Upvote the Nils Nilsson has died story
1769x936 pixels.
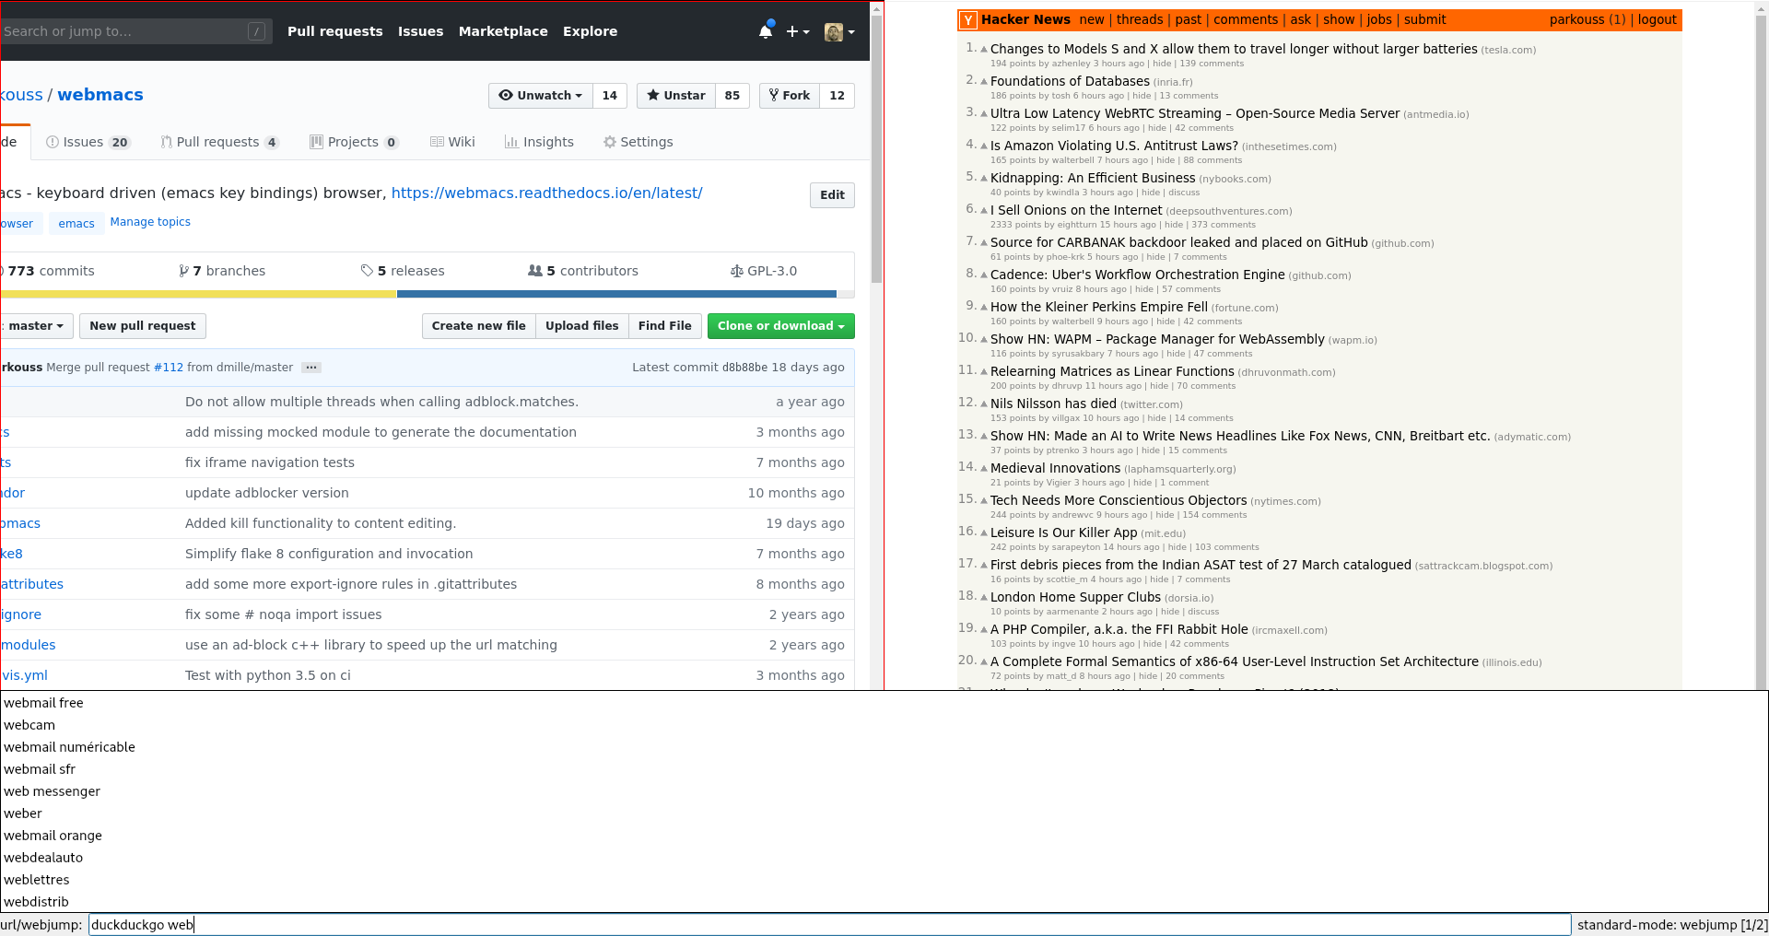[984, 404]
